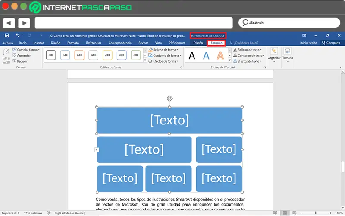Open the Relleno de texto dropdown
345x216 pixels.
248,50
